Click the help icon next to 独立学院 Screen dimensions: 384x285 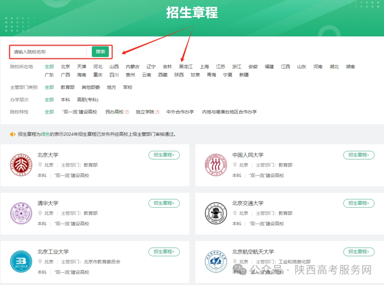pos(157,112)
